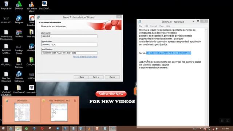Click the highlighted serial in Notepad
233x131 pixels.
[x=169, y=53]
